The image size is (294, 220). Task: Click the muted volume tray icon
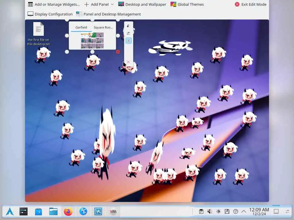click(x=210, y=212)
